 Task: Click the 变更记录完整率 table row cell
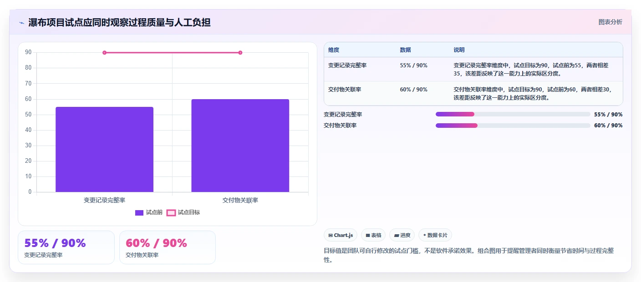347,65
